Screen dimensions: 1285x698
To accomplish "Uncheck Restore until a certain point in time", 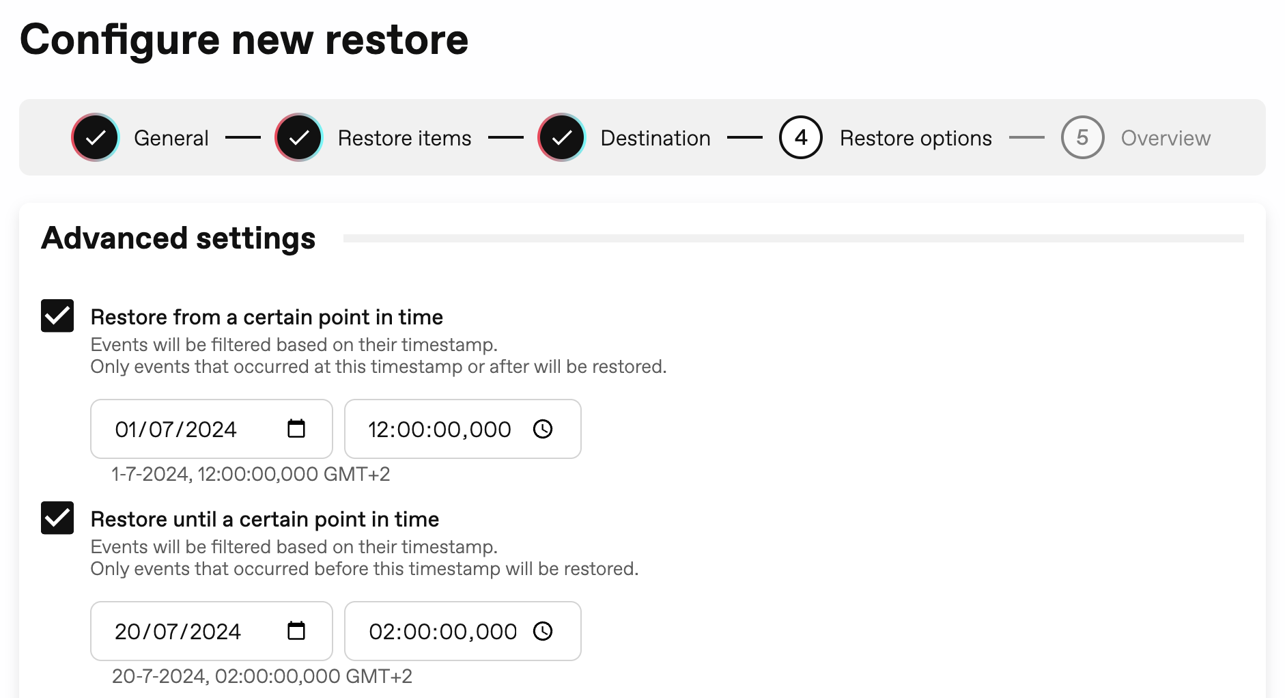I will (57, 518).
